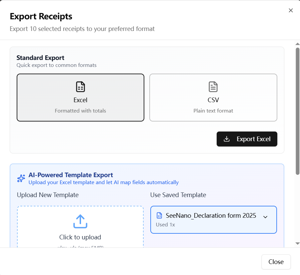Click the download icon inside Export Excel button
Image resolution: width=300 pixels, height=275 pixels.
click(x=227, y=139)
